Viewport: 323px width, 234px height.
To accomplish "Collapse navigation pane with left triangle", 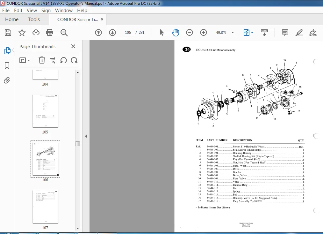I will click(86, 136).
